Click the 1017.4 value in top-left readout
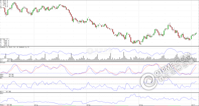The image size is (199, 106). (x=5, y=1)
